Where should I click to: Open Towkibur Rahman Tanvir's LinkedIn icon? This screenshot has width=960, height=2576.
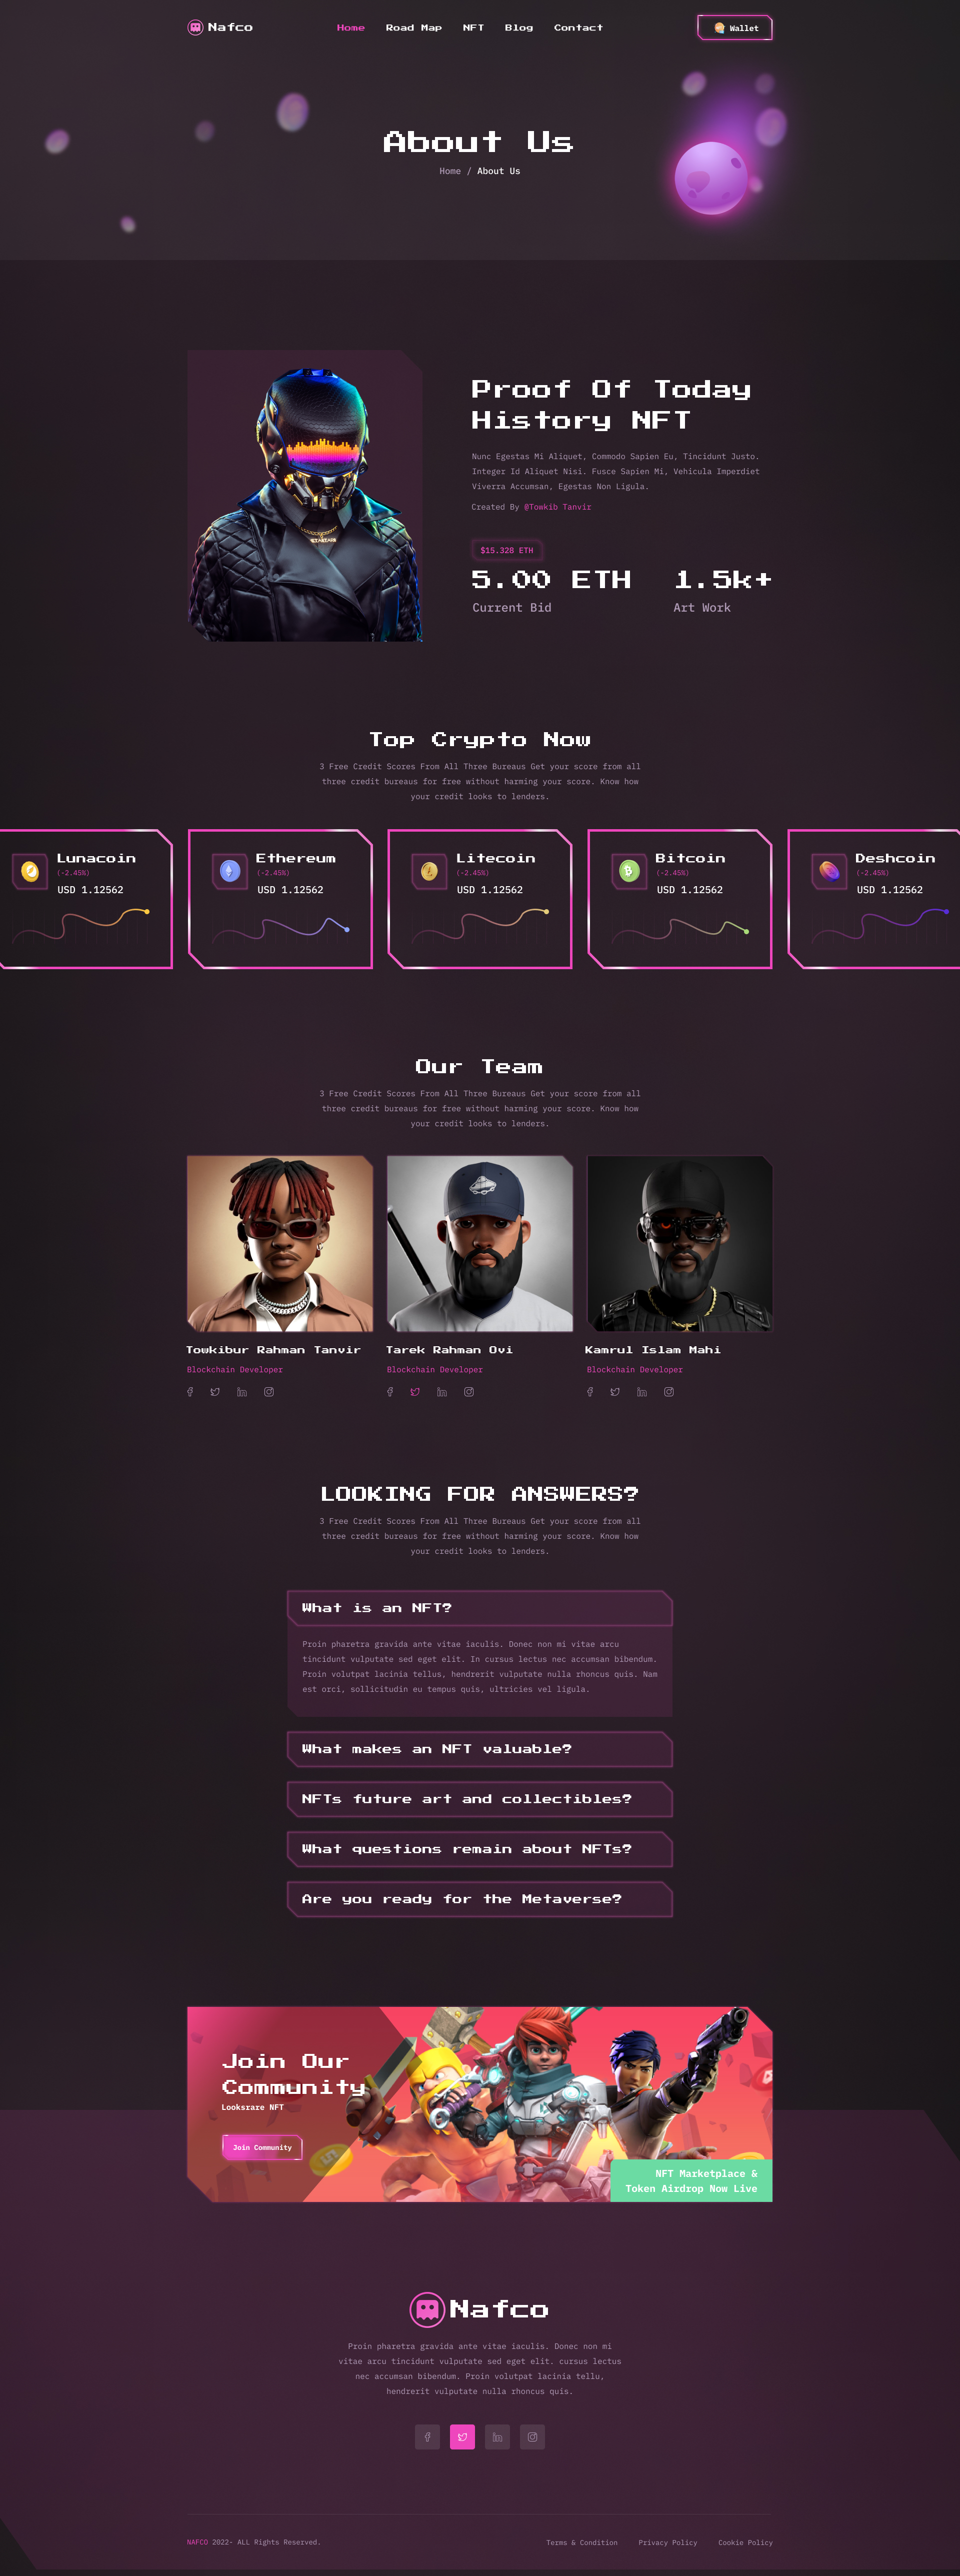tap(242, 1391)
